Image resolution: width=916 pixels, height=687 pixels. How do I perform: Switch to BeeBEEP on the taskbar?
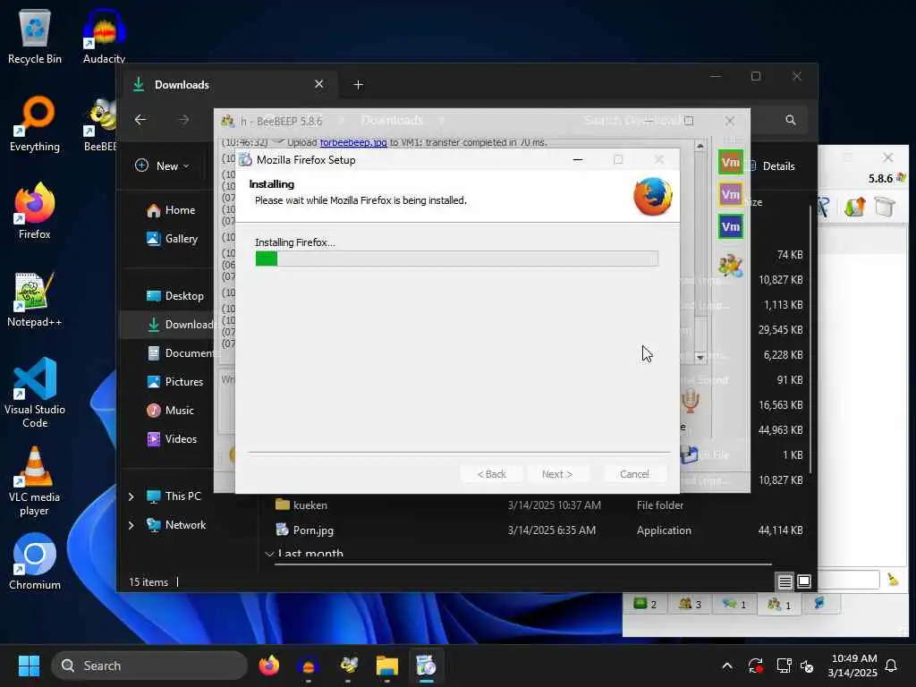point(348,666)
